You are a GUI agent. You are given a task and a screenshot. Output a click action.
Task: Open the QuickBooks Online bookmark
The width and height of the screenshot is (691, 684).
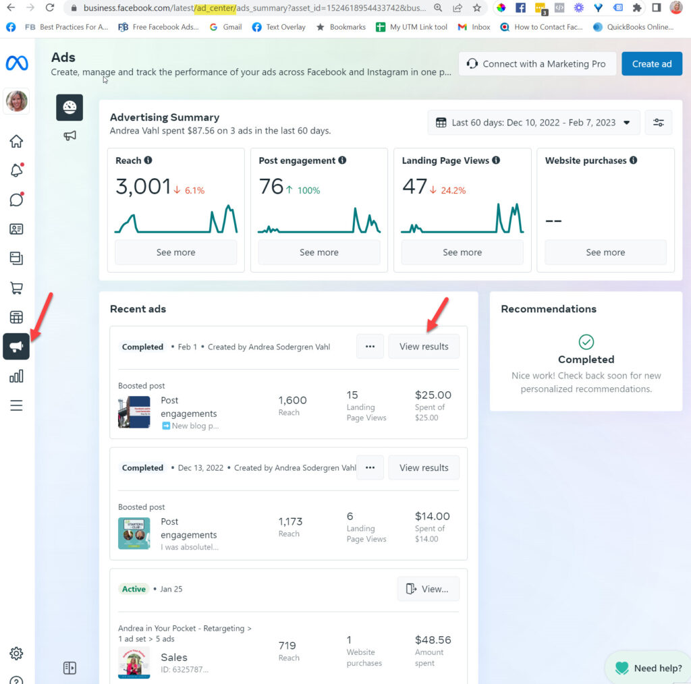click(633, 27)
